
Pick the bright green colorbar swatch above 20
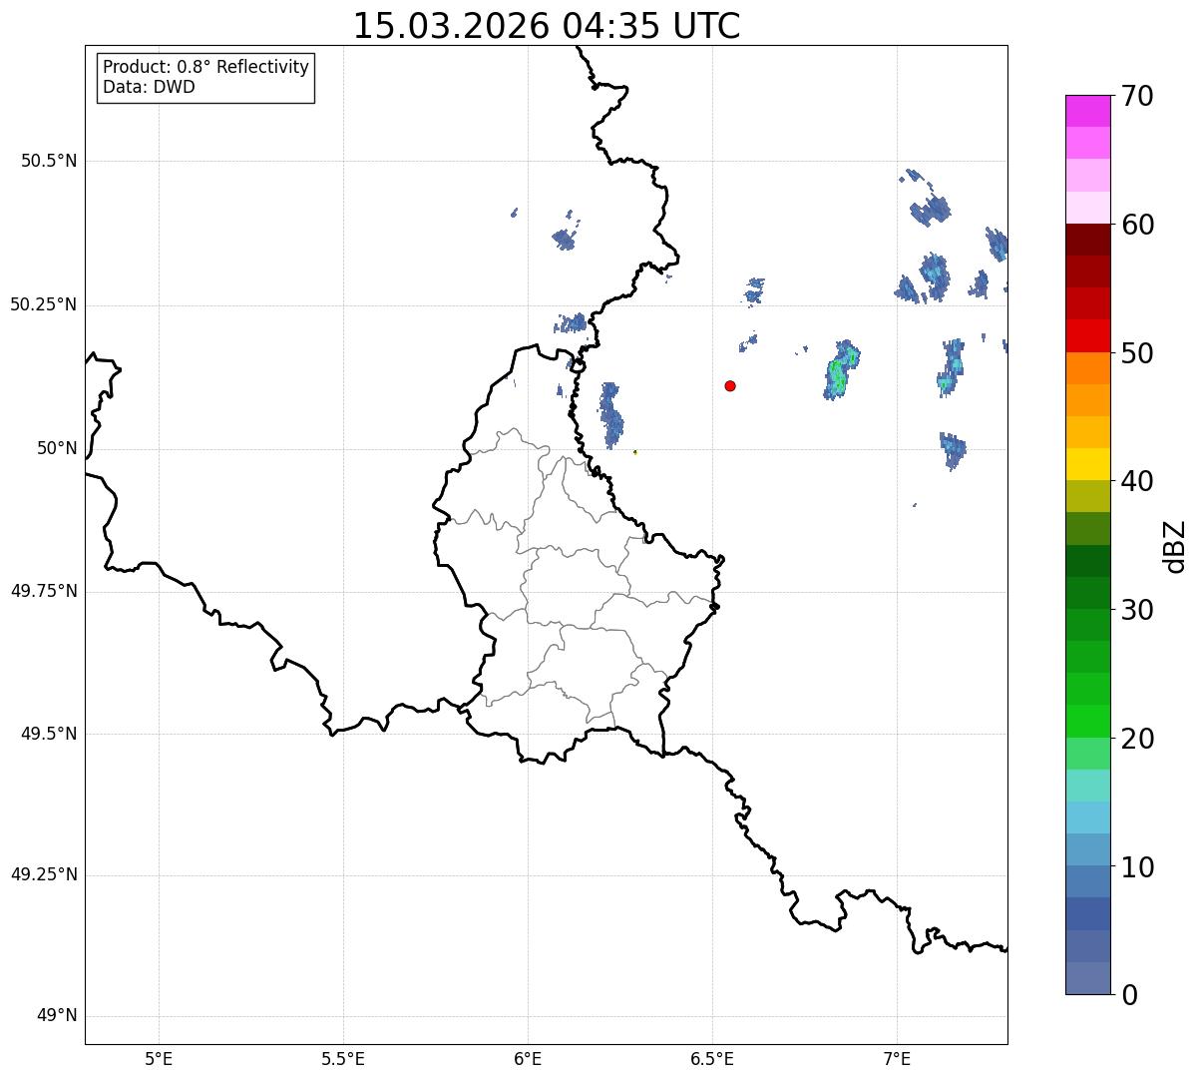pyautogui.click(x=1087, y=721)
